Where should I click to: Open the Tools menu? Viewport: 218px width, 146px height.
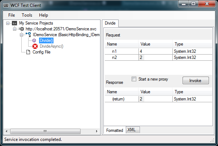(x=27, y=15)
